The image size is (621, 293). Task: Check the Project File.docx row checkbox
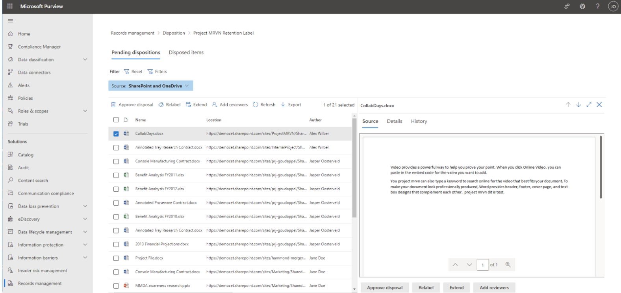coord(116,258)
